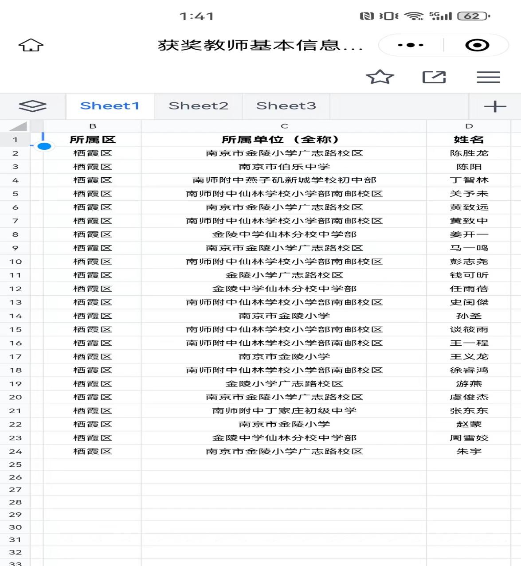Select the Sheet1 tab
This screenshot has height=566, width=521.
click(110, 106)
